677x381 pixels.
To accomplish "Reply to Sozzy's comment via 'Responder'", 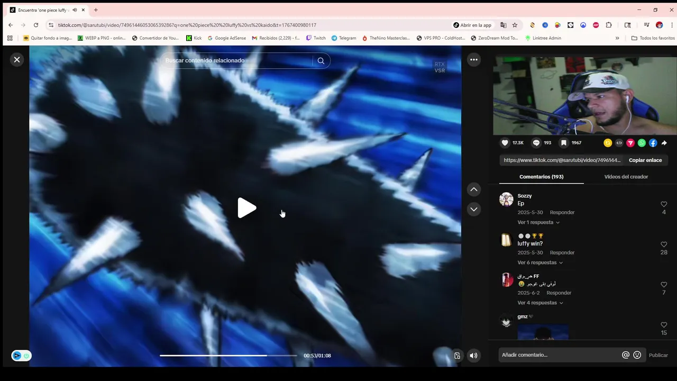I will 562,213.
